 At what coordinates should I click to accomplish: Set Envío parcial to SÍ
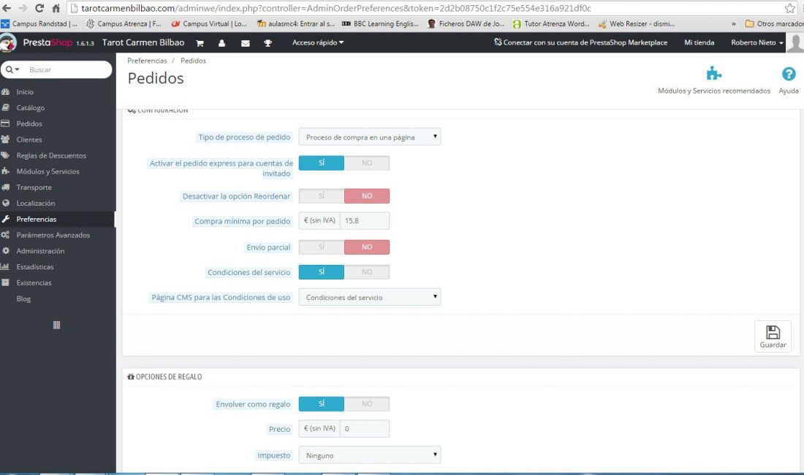click(x=322, y=247)
